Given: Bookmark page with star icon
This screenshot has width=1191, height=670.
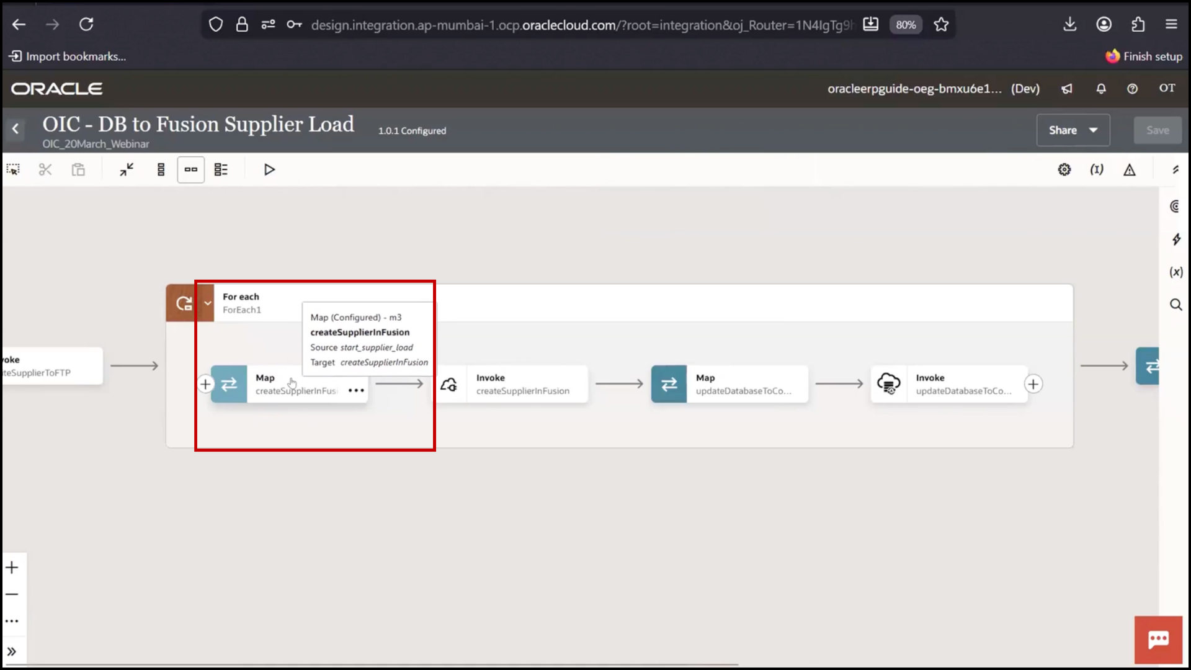Looking at the screenshot, I should tap(941, 24).
